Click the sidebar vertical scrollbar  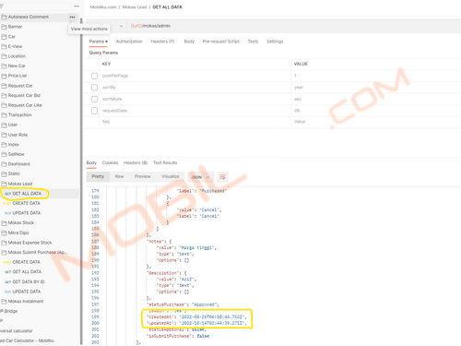point(81,182)
